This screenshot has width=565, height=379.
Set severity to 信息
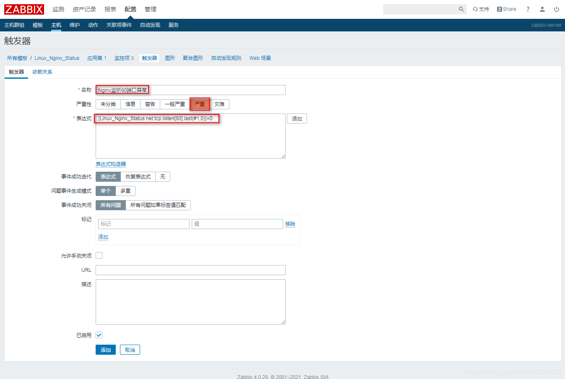130,104
